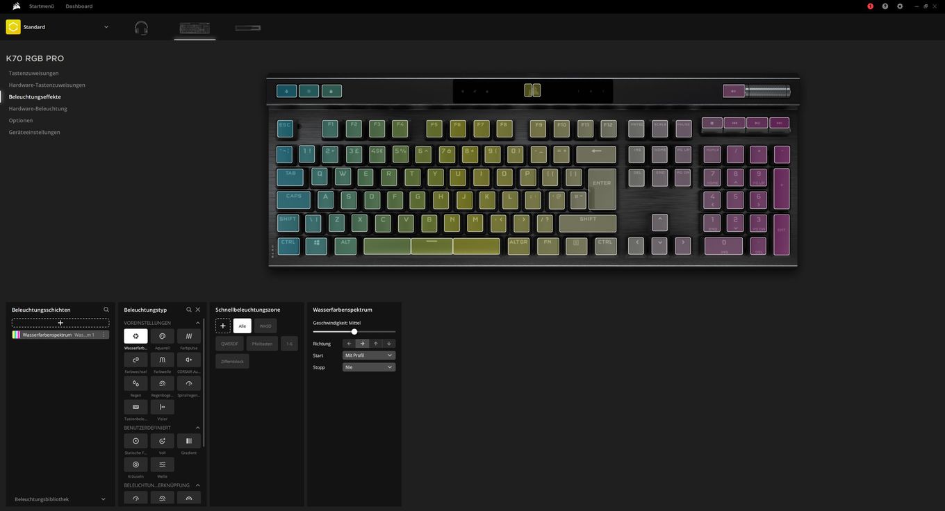Viewport: 945px width, 511px height.
Task: Pick the Farbwechsel lighting effect
Action: click(x=135, y=360)
